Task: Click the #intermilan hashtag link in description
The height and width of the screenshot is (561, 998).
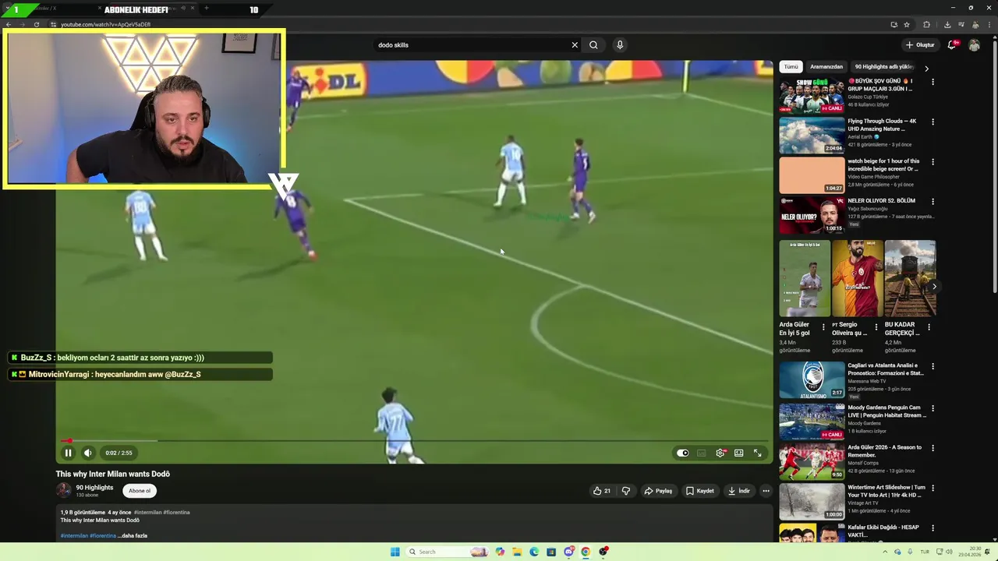Action: click(x=74, y=536)
